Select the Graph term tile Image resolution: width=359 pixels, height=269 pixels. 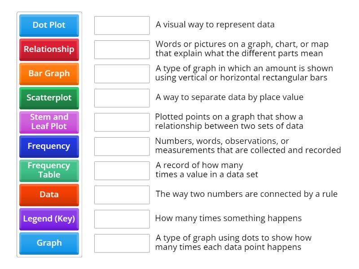(48, 243)
